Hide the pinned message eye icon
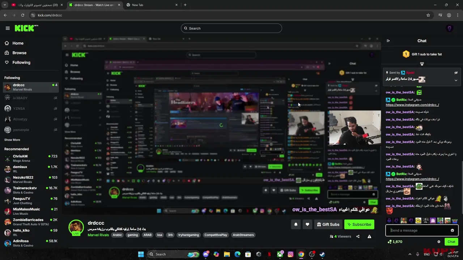 (x=456, y=73)
